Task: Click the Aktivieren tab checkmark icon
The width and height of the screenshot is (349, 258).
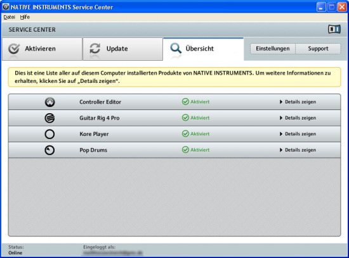Action: 14,49
